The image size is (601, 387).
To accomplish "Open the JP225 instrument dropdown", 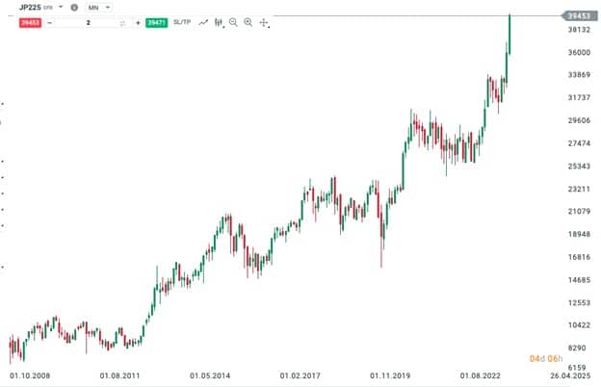I will 60,7.
